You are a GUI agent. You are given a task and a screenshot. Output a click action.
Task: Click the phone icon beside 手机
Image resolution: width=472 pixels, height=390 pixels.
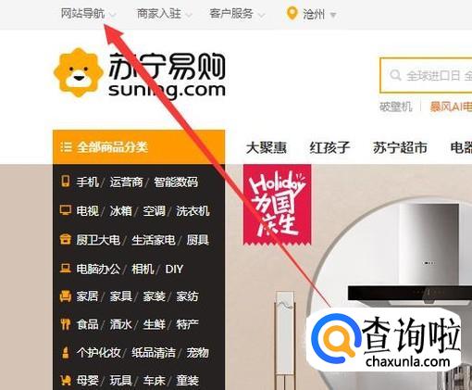(65, 182)
